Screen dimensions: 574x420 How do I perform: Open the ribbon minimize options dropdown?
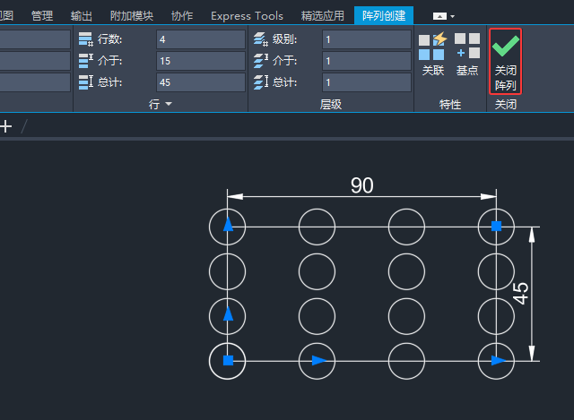[444, 16]
